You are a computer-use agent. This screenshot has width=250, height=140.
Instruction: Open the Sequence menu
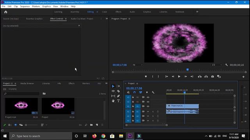[25, 6]
